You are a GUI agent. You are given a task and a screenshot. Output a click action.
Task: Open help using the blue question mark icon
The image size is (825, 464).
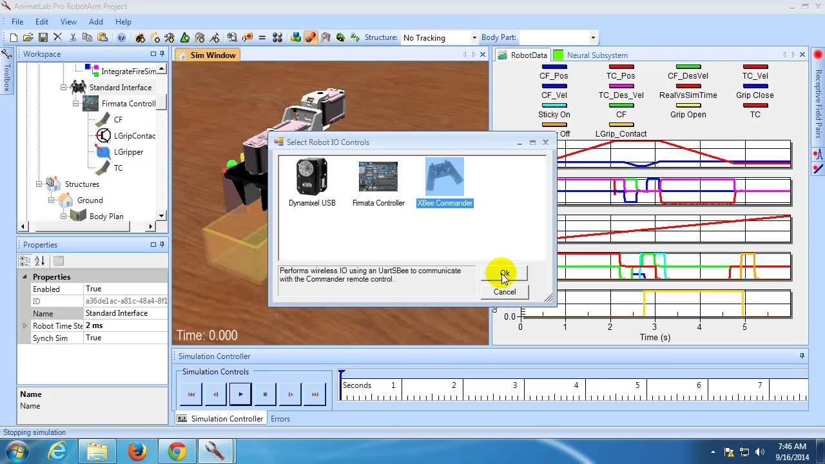(121, 37)
